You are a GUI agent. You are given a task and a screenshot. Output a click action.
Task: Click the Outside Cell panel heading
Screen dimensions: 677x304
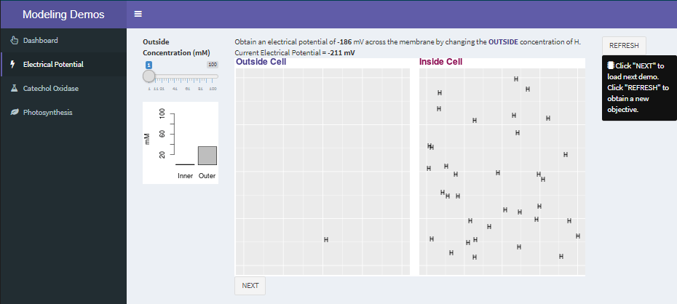[261, 62]
